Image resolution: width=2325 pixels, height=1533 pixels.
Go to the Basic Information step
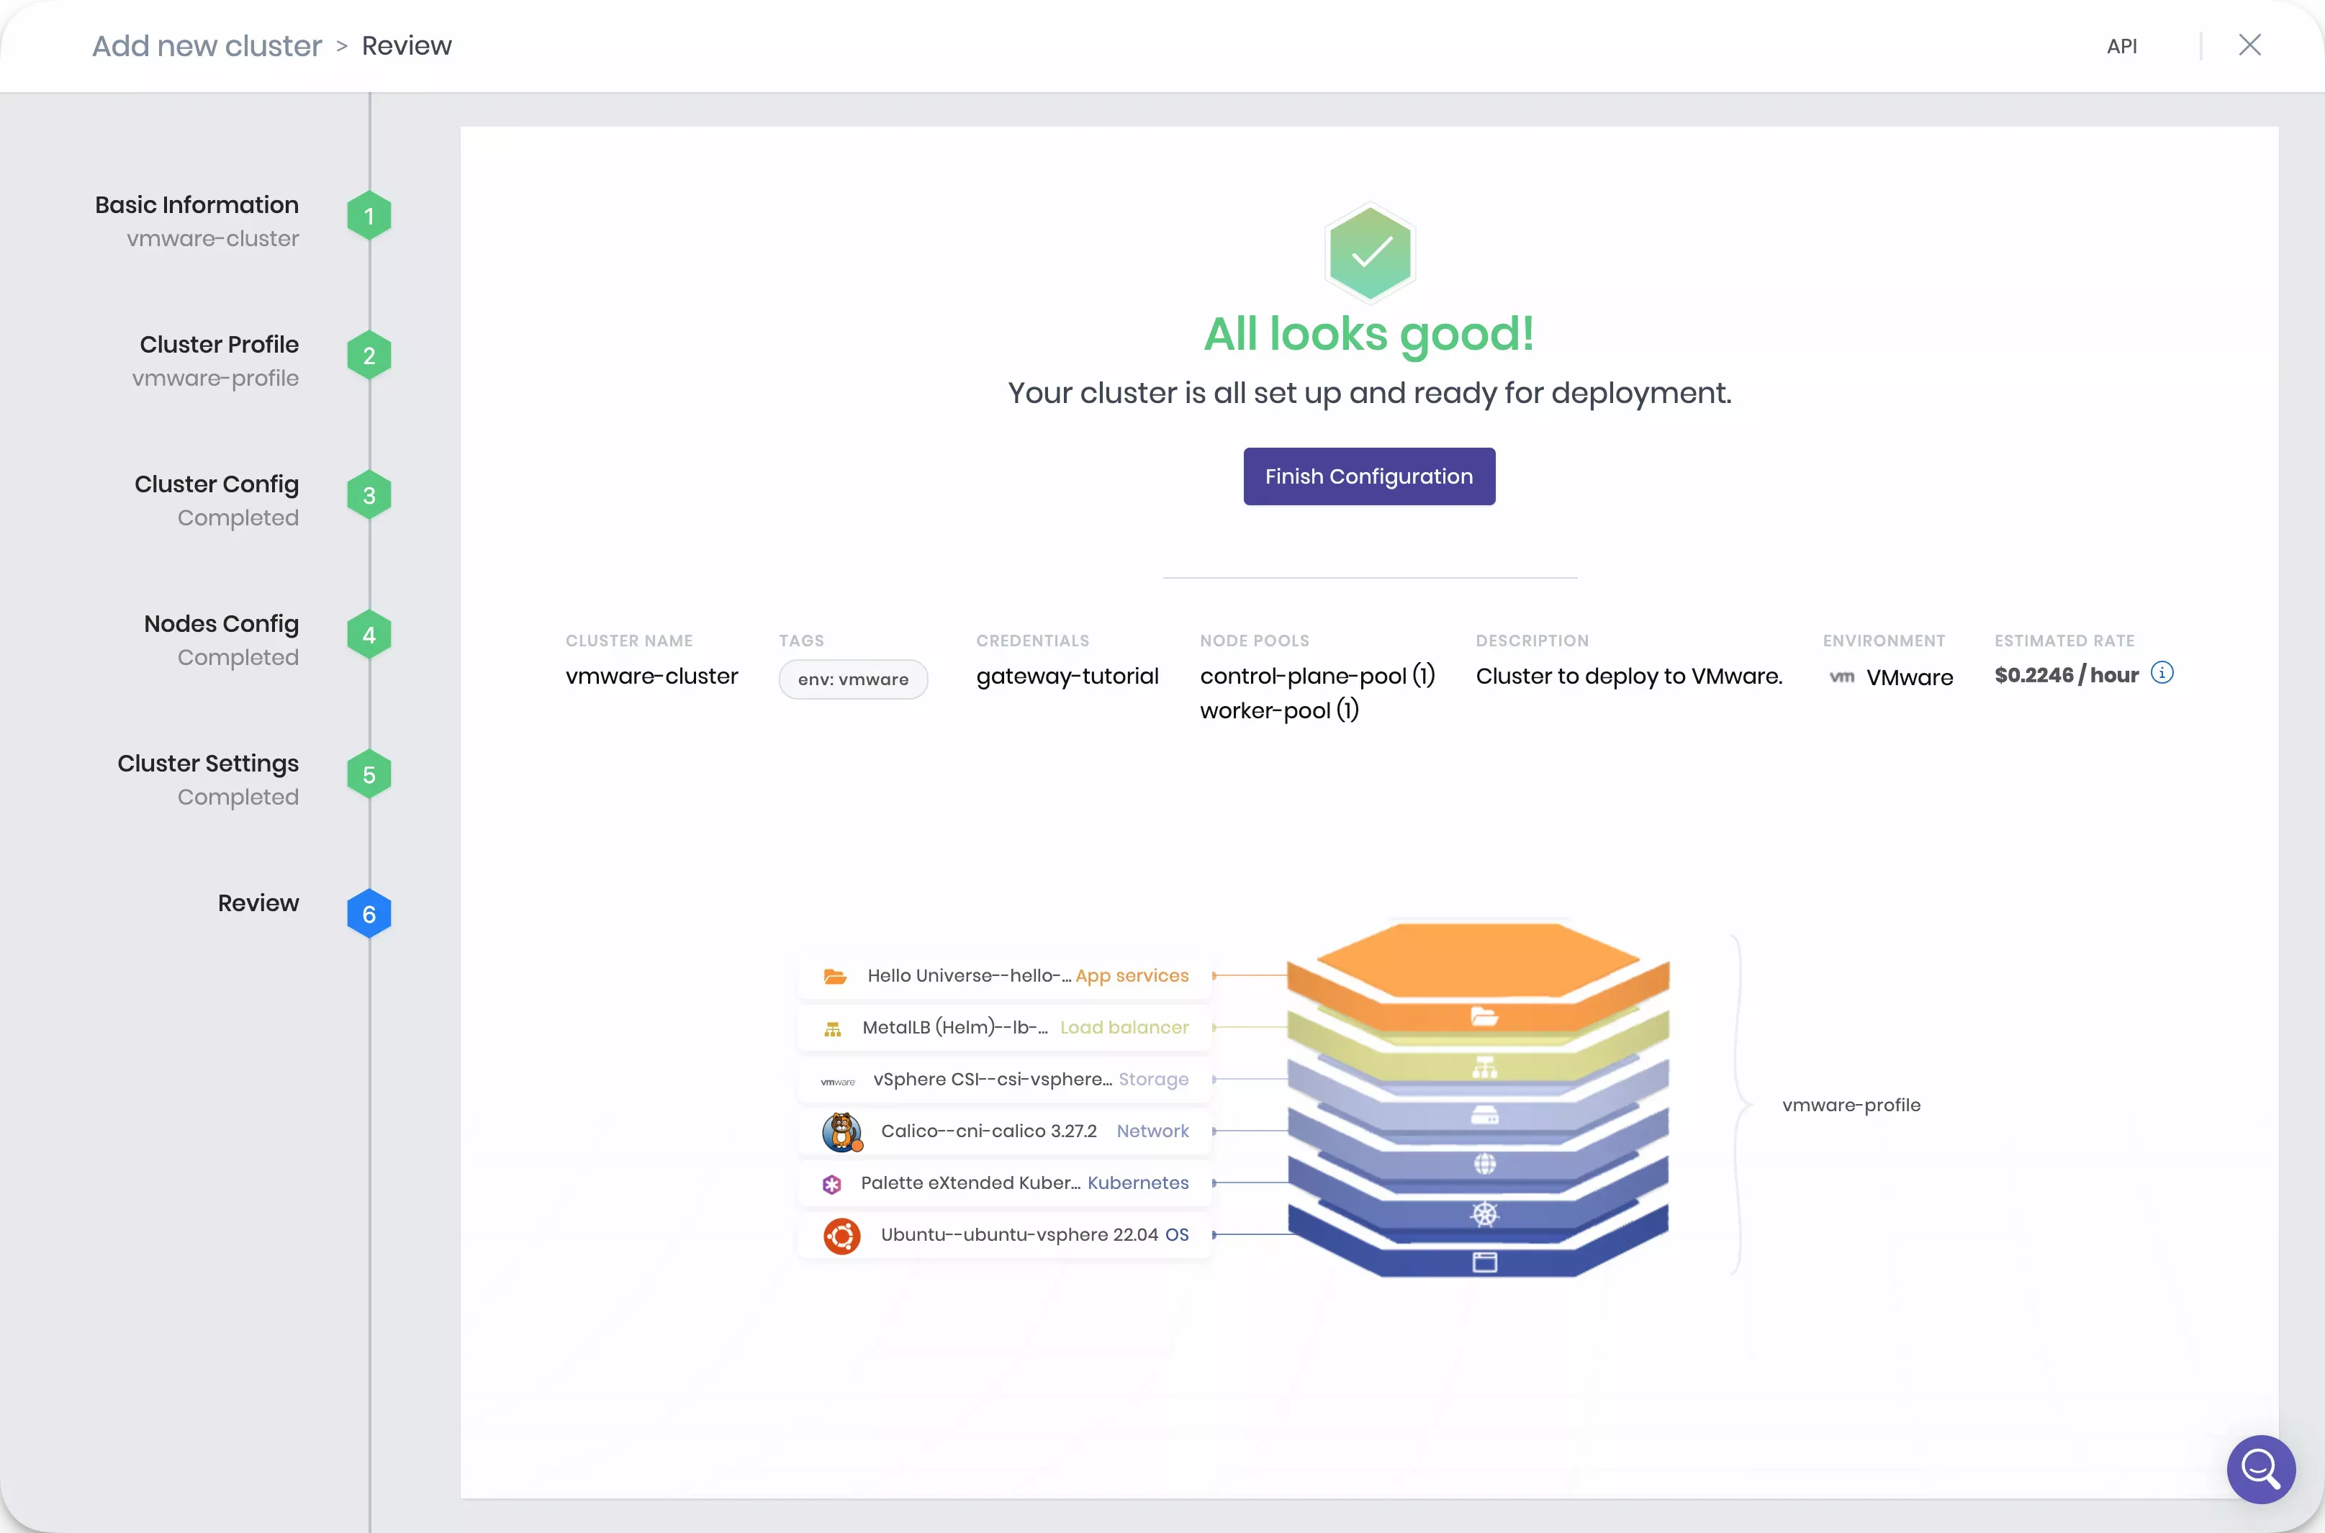point(197,204)
